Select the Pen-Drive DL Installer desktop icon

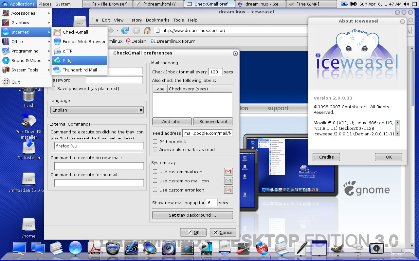coord(29,127)
